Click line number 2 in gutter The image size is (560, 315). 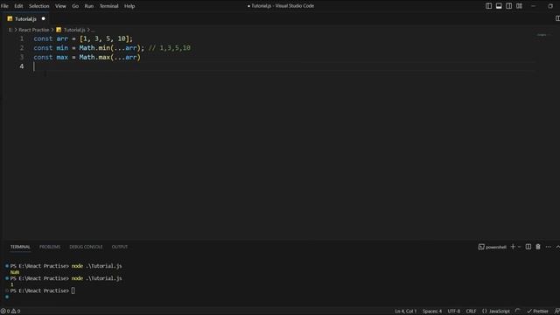coord(22,48)
